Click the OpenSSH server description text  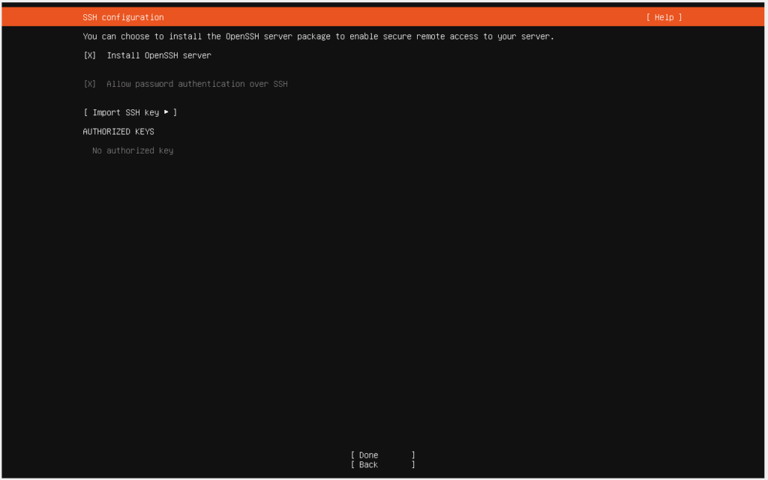click(318, 37)
